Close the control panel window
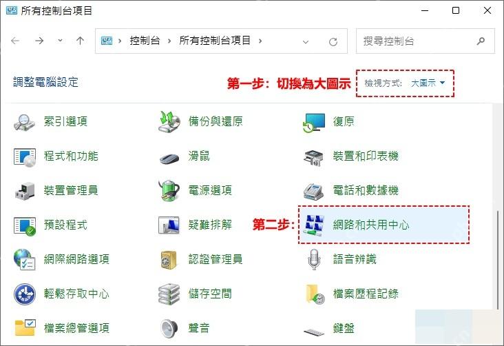 [487, 10]
